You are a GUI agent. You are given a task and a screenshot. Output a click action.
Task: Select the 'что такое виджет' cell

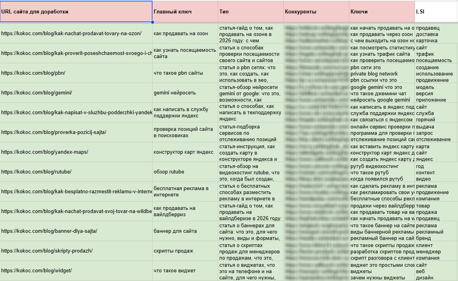(x=185, y=271)
